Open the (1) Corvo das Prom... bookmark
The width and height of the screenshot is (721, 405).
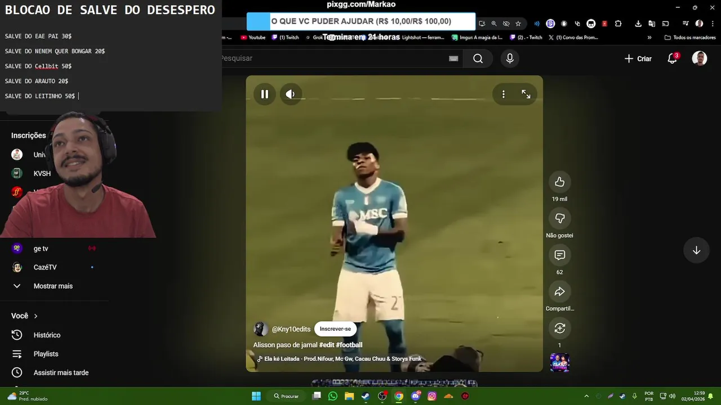click(x=573, y=38)
